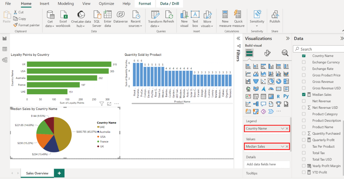Add a new report page
This screenshot has height=179, width=344.
(x=59, y=173)
